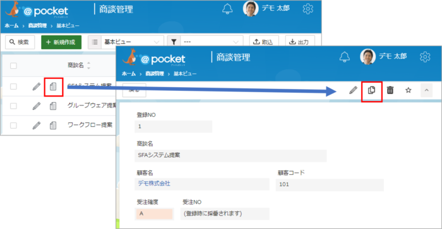
Task: Collapse the detail toolbar with chevron button
Action: coord(426,90)
